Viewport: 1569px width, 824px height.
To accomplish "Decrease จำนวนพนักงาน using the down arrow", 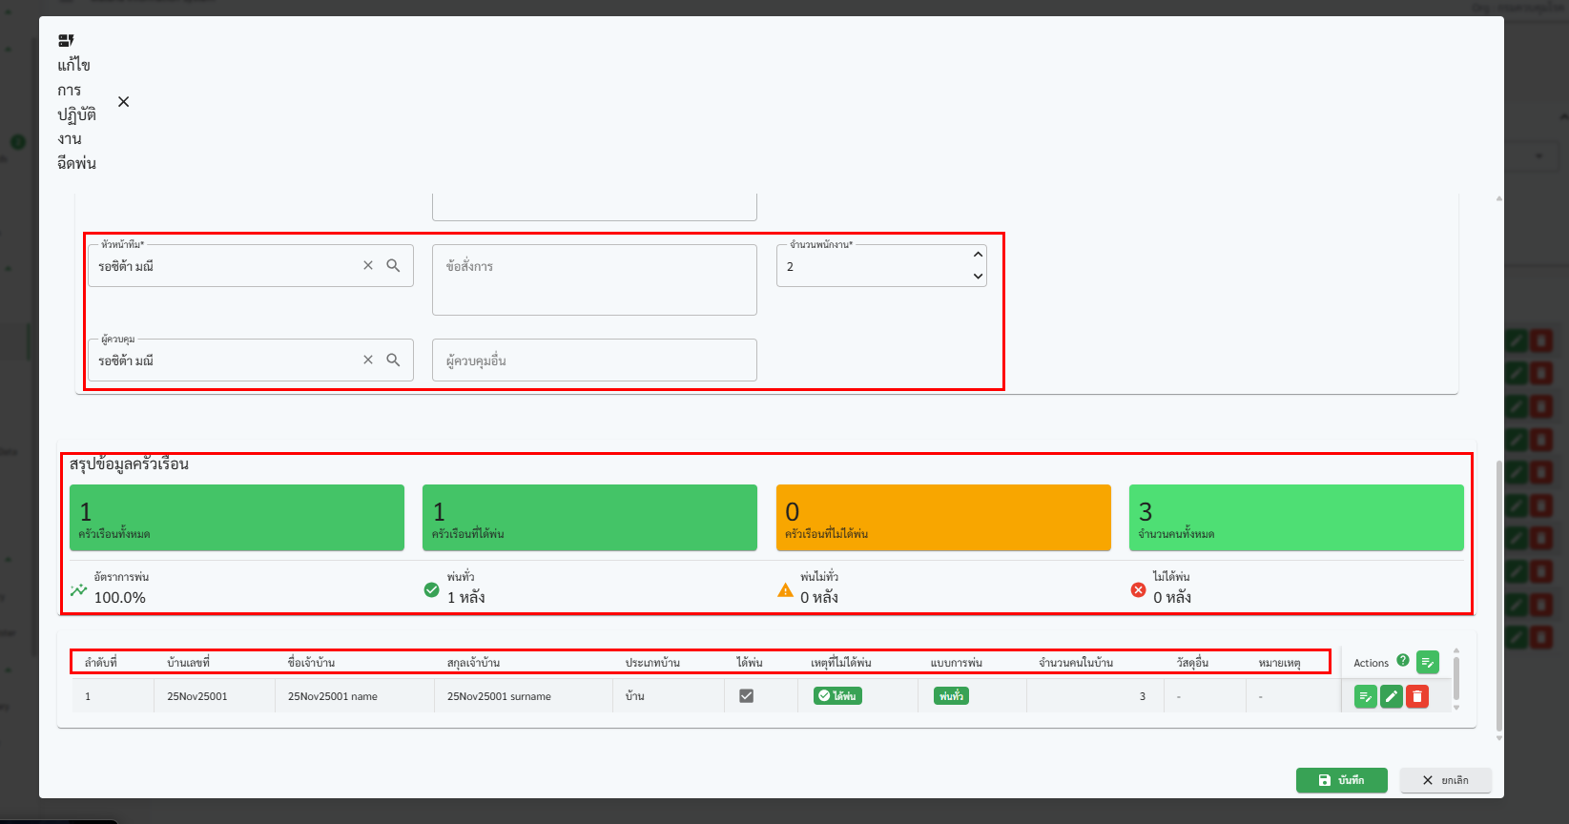I will point(978,277).
